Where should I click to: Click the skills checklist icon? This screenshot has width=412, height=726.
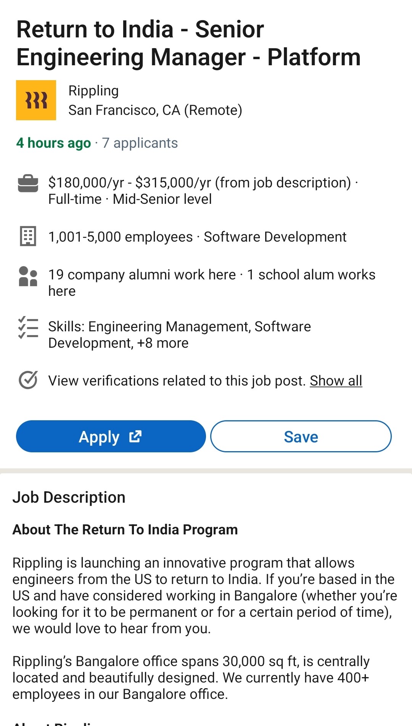(27, 331)
